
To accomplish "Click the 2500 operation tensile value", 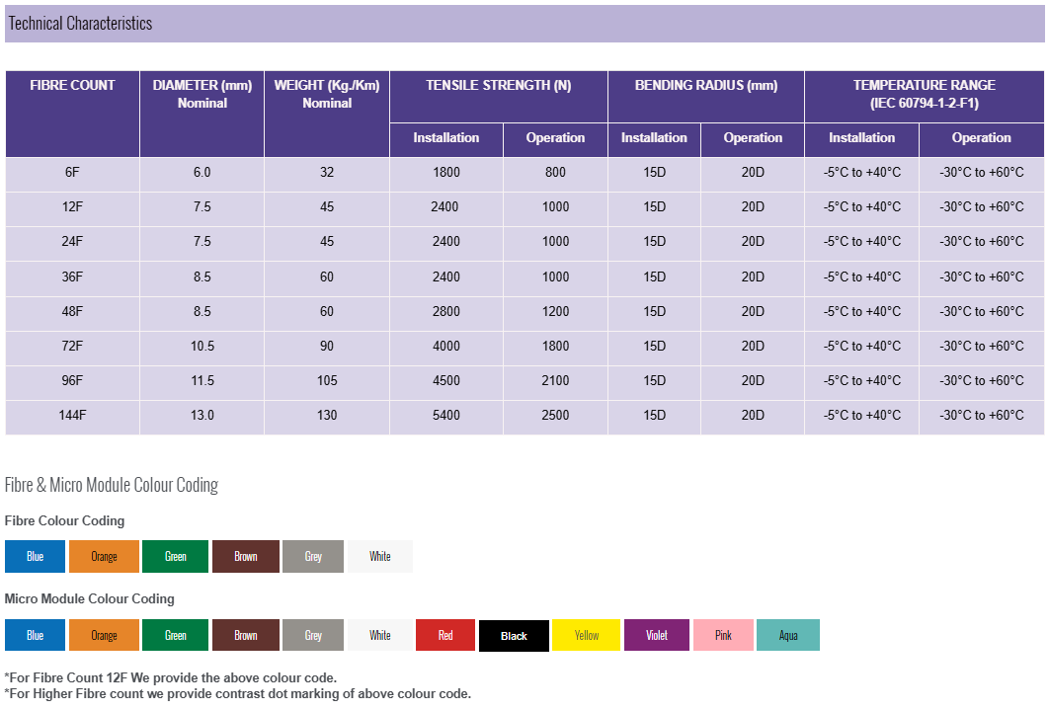I will [555, 416].
